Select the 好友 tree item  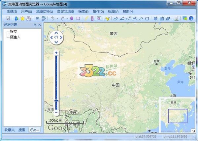click(x=14, y=31)
